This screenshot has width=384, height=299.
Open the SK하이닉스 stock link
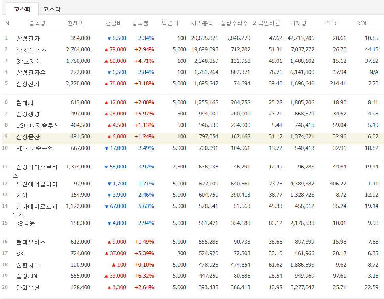tap(31, 50)
